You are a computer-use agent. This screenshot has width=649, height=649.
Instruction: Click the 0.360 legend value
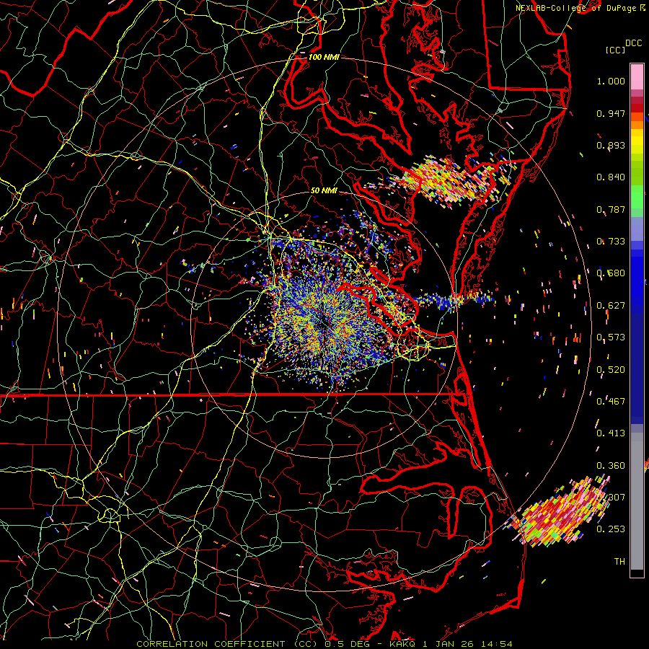(x=611, y=466)
